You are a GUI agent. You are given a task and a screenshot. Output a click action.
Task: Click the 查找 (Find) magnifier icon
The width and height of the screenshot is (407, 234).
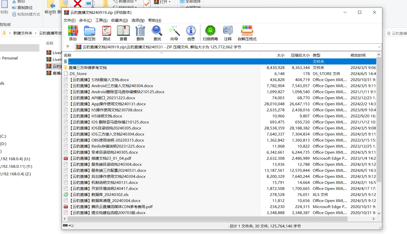pyautogui.click(x=157, y=33)
